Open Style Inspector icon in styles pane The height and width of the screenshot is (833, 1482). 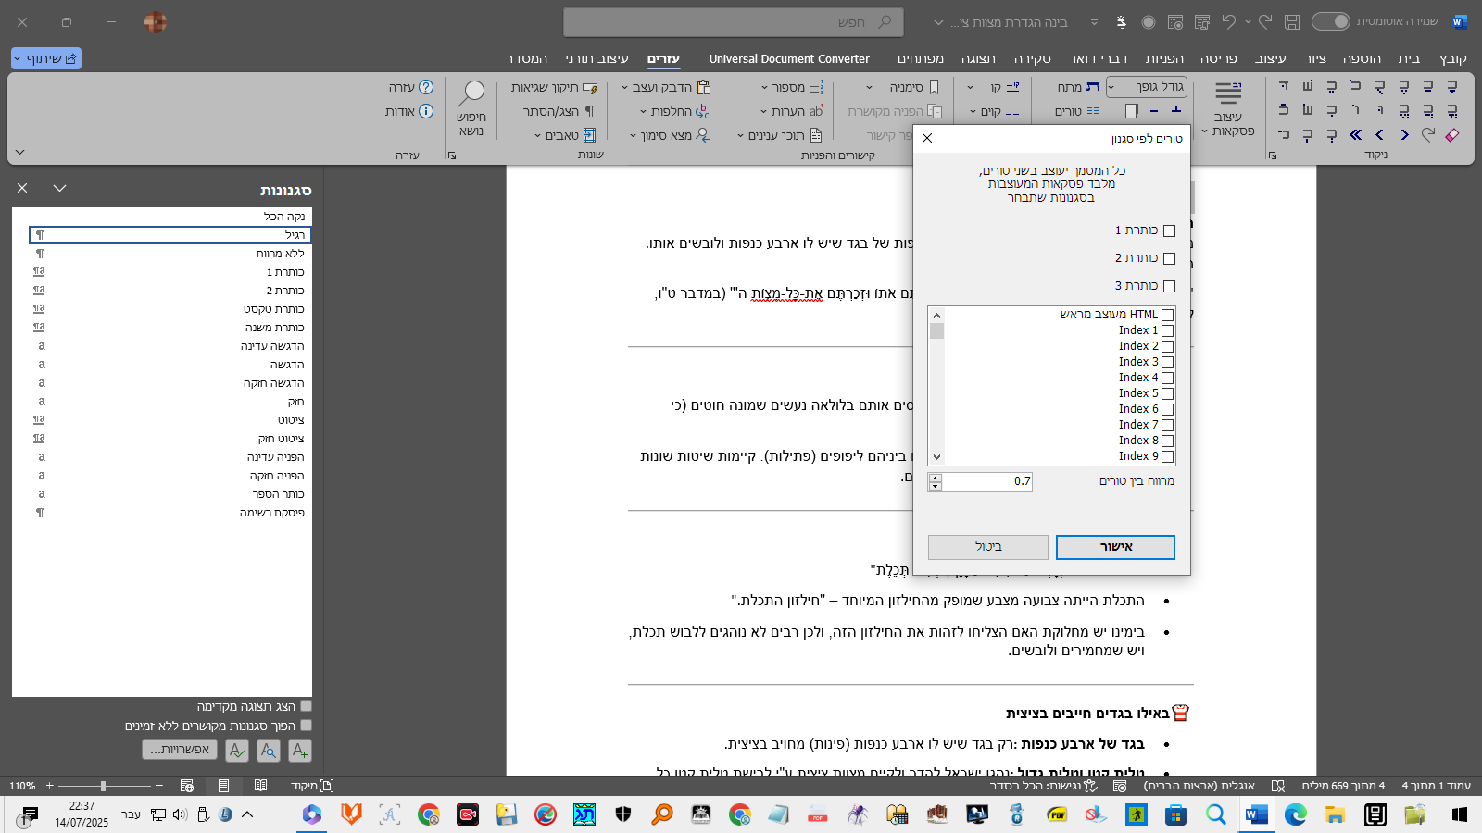269,751
